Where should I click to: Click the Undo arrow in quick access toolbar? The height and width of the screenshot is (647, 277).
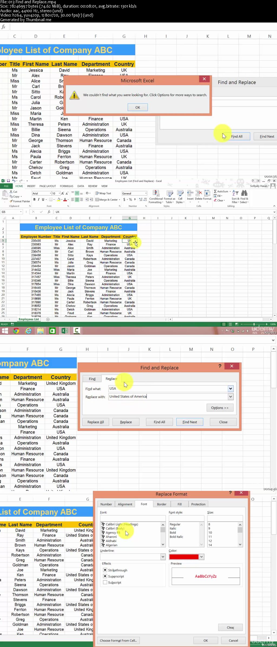14,181
